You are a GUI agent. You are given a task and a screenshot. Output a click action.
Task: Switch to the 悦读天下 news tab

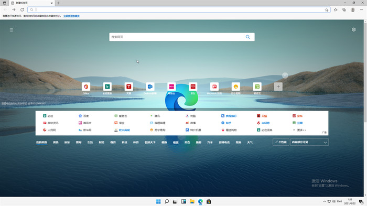pyautogui.click(x=150, y=143)
